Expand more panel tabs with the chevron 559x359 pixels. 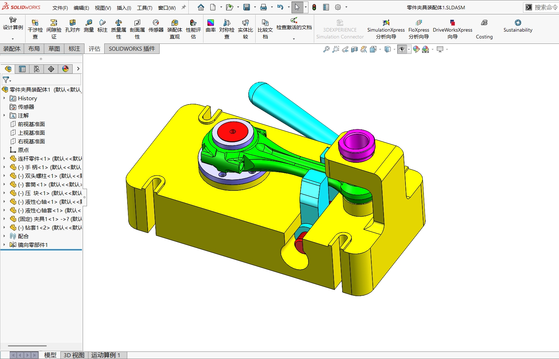(x=78, y=69)
